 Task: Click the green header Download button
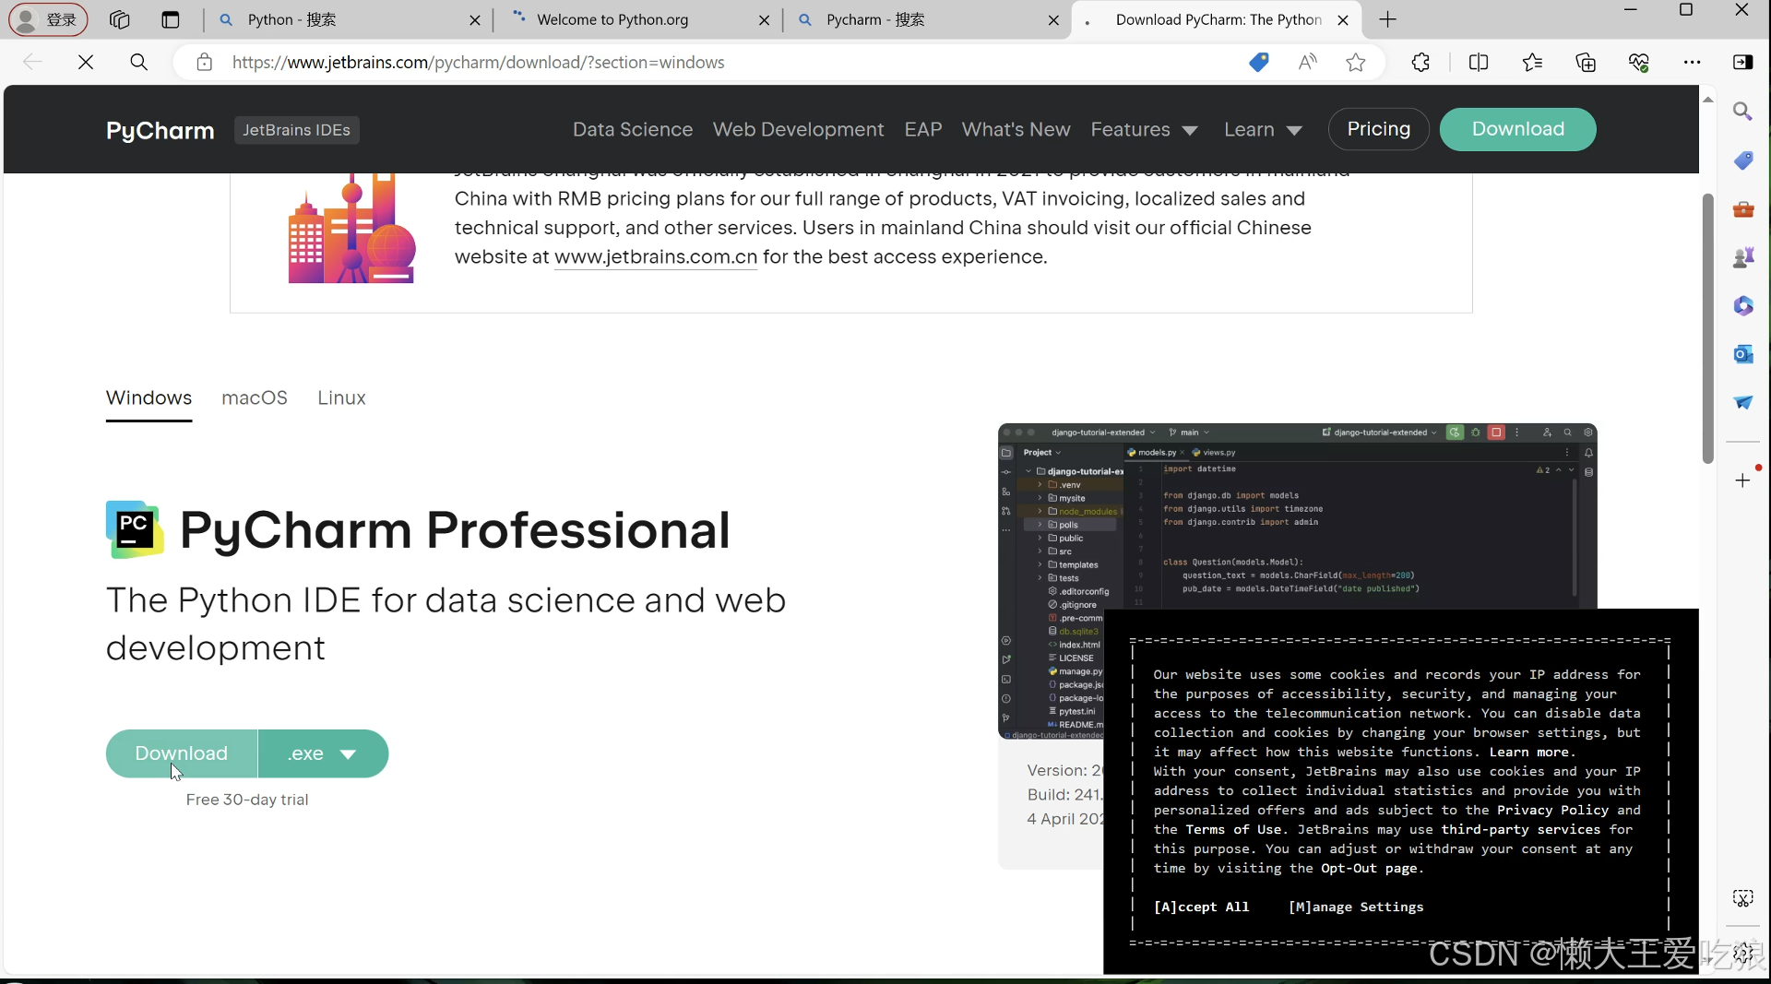pos(1517,129)
